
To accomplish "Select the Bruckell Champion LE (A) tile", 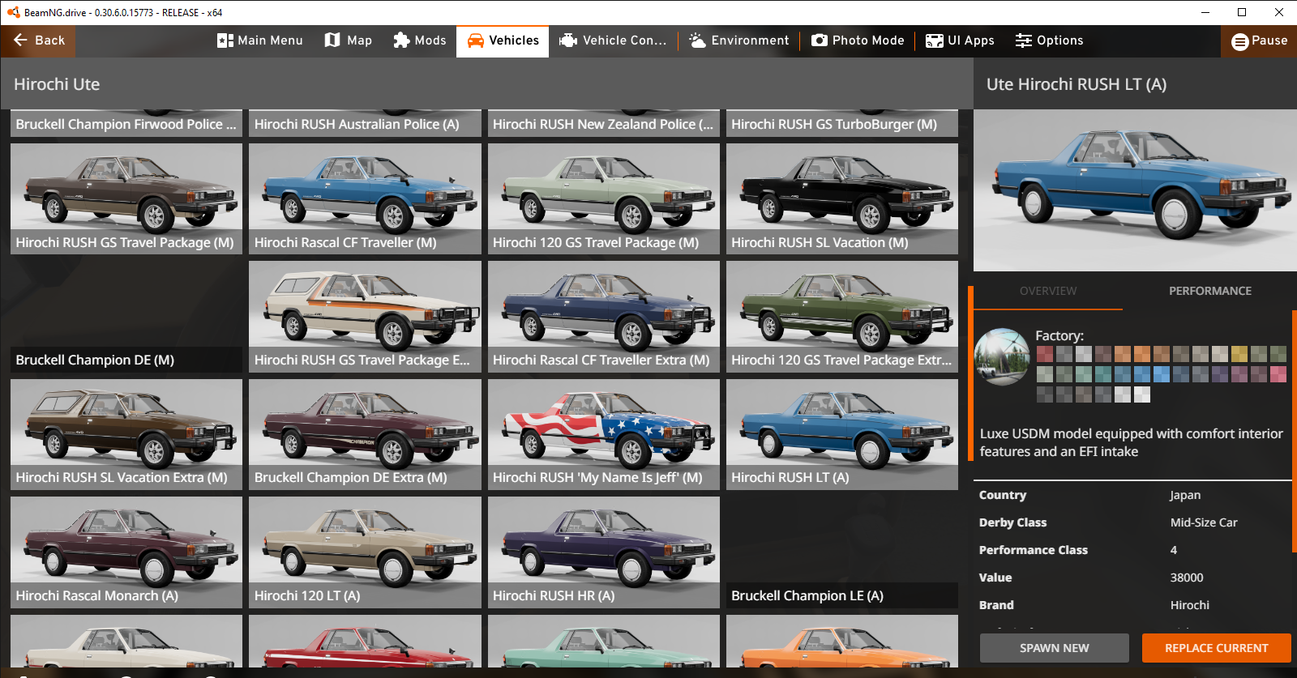I will click(x=842, y=552).
